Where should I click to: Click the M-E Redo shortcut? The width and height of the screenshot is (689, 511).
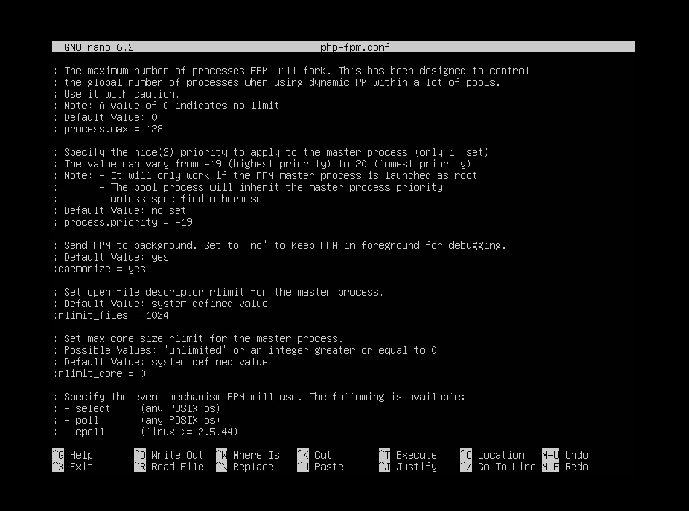click(565, 467)
